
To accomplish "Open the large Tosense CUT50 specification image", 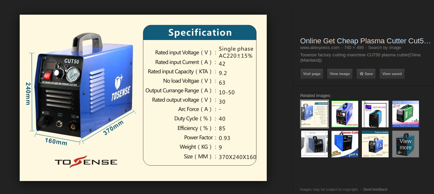I will (143, 98).
